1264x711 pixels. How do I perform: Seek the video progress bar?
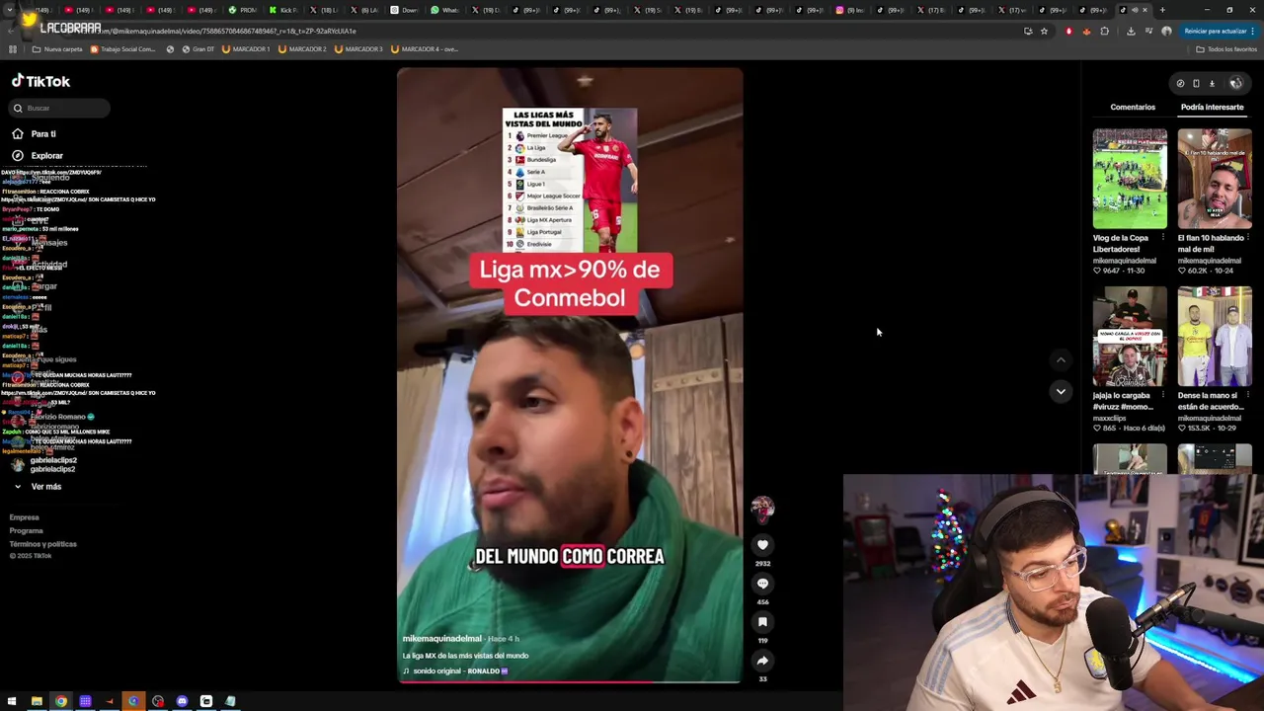point(569,681)
